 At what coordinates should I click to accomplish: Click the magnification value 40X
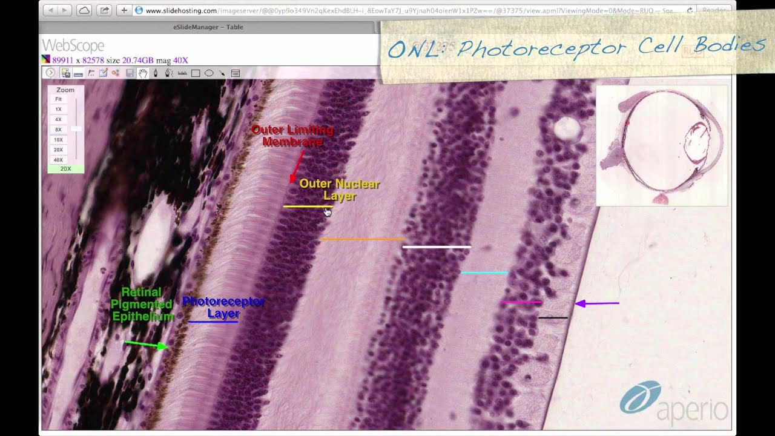tap(180, 61)
